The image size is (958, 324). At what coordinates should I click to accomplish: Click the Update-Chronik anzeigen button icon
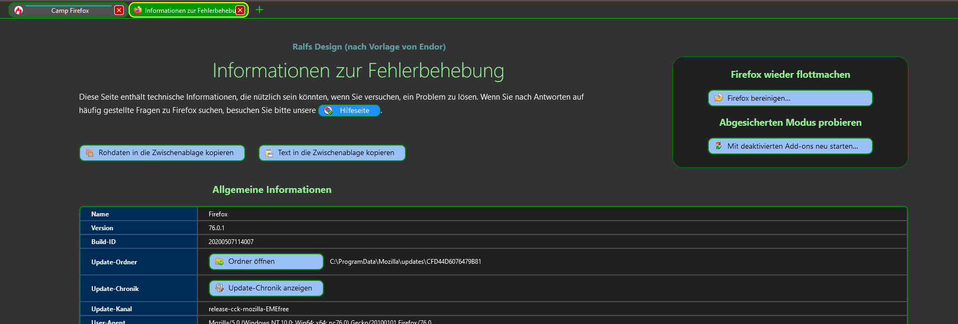click(x=219, y=288)
